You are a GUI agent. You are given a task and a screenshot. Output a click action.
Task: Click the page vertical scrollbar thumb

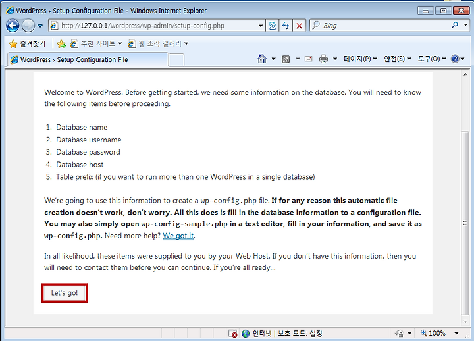465,223
